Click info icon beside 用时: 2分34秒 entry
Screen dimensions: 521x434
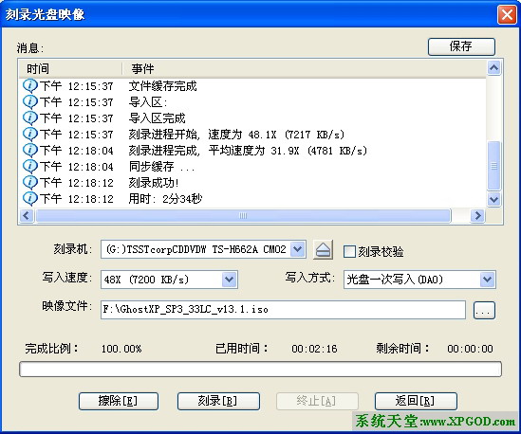pos(30,199)
